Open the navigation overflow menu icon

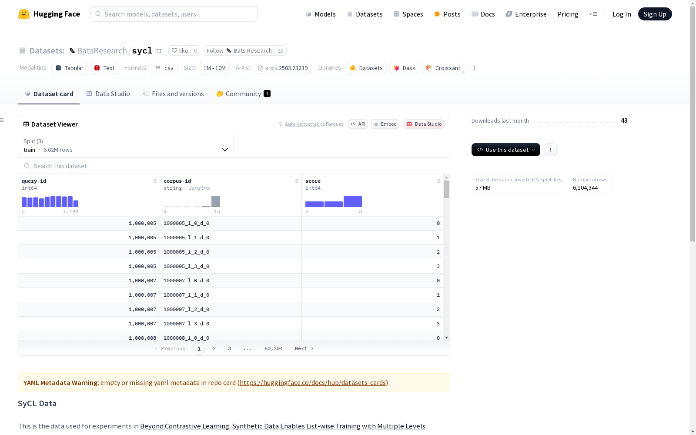click(593, 14)
